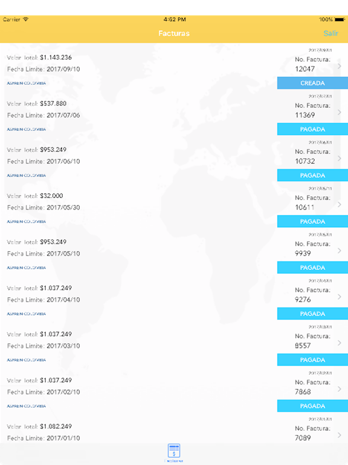Select the CREADA status label
The height and width of the screenshot is (465, 348).
(x=312, y=83)
